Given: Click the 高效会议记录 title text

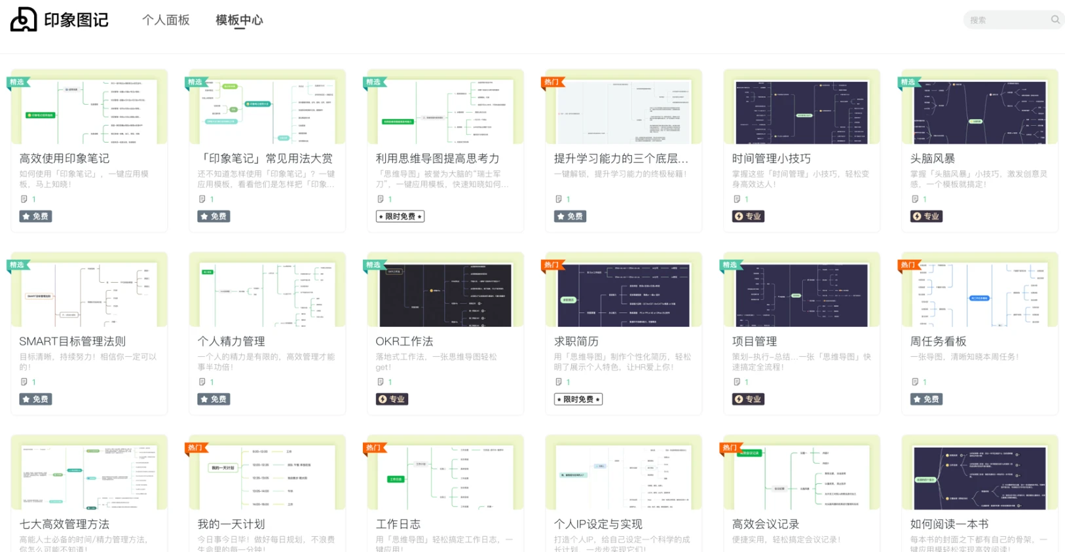Looking at the screenshot, I should click(766, 524).
